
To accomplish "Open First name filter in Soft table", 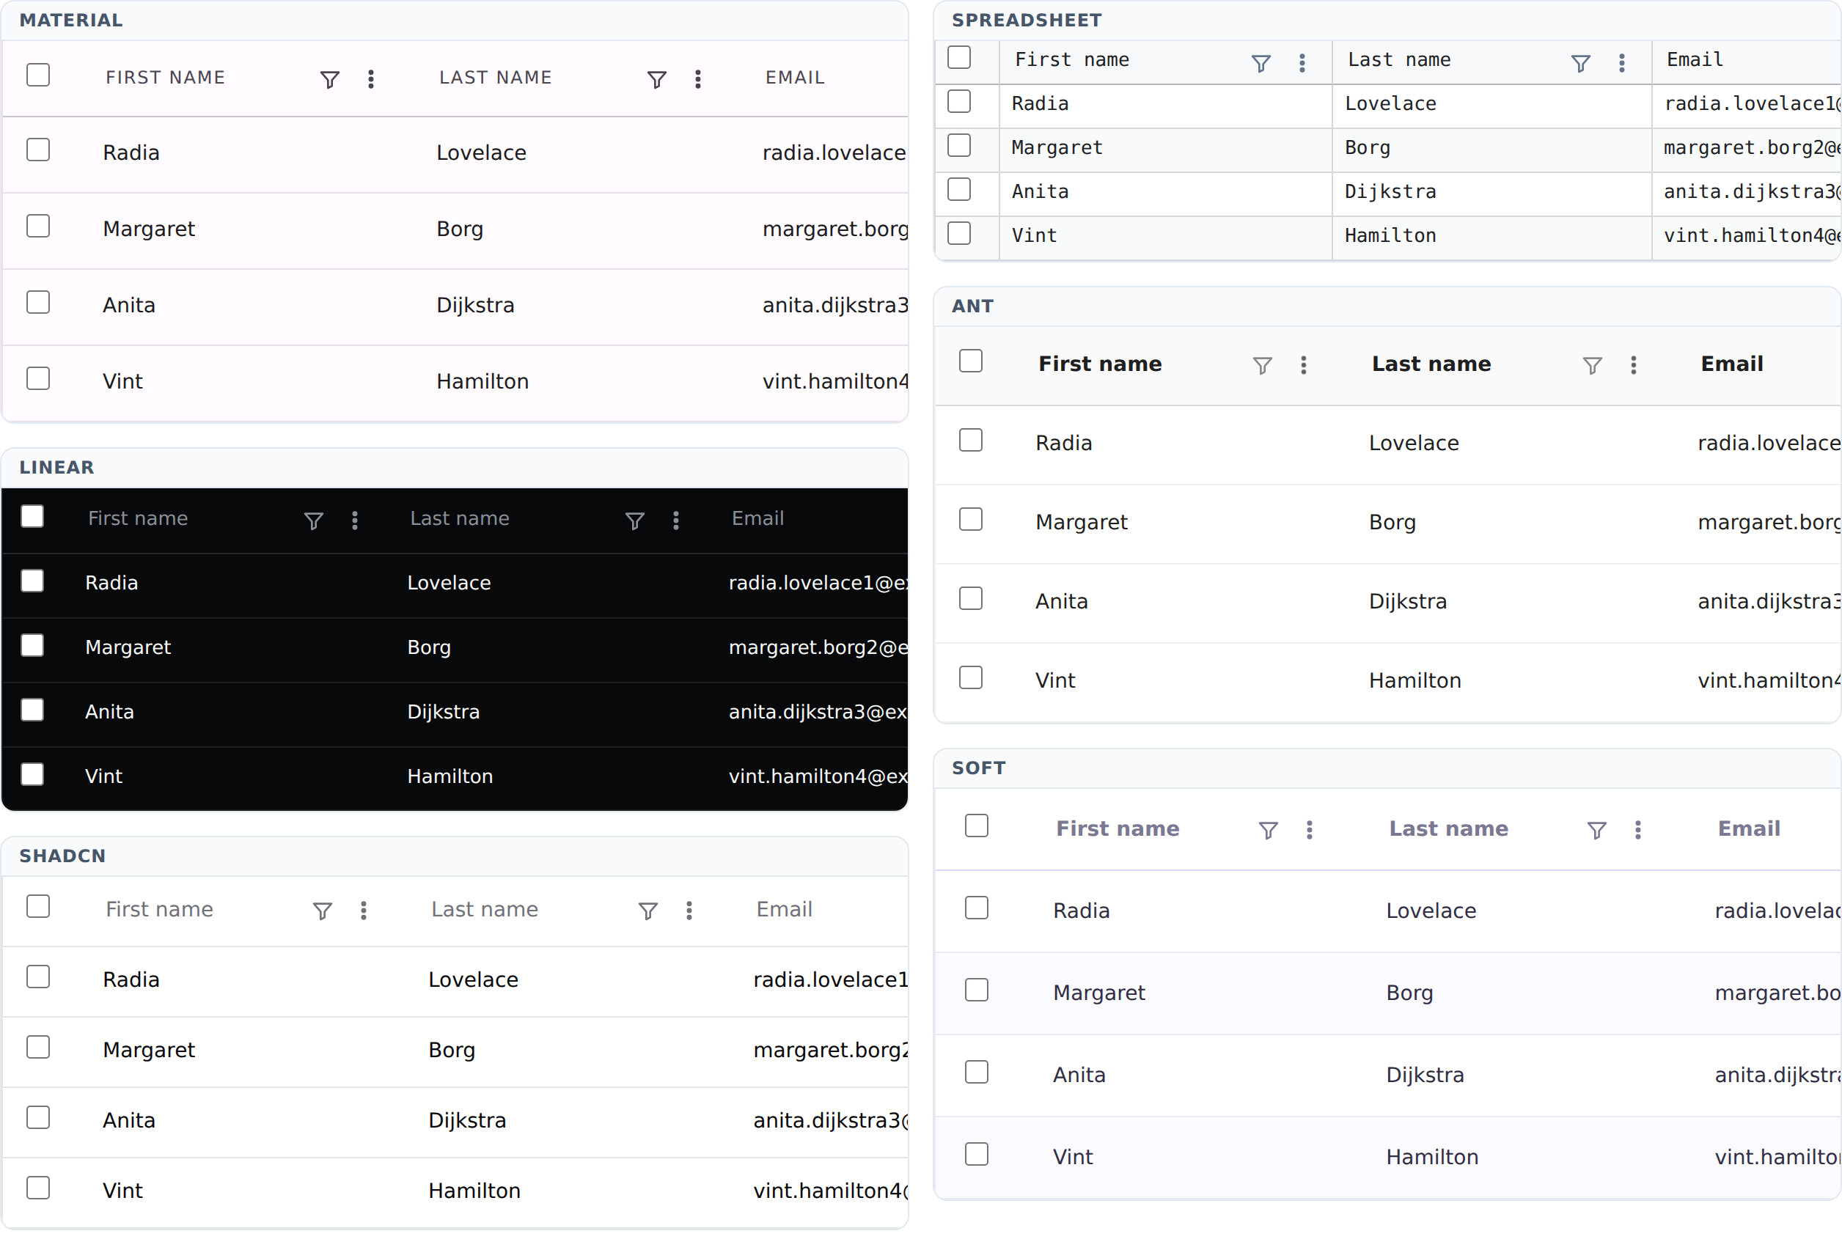I will pos(1269,831).
